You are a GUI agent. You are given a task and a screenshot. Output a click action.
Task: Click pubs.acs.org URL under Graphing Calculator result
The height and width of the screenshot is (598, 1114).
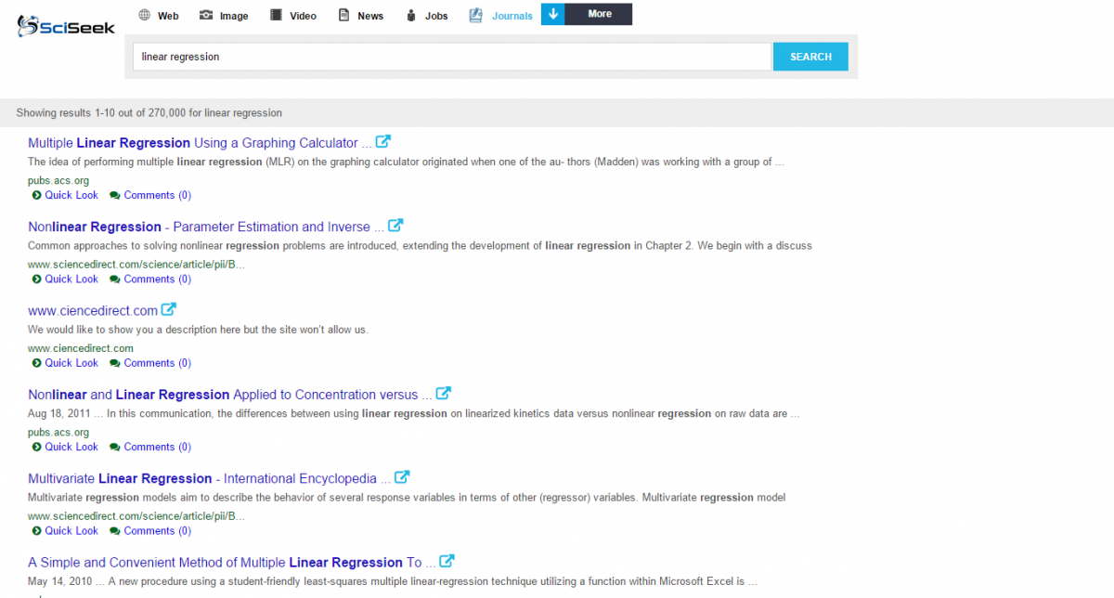[x=58, y=180]
